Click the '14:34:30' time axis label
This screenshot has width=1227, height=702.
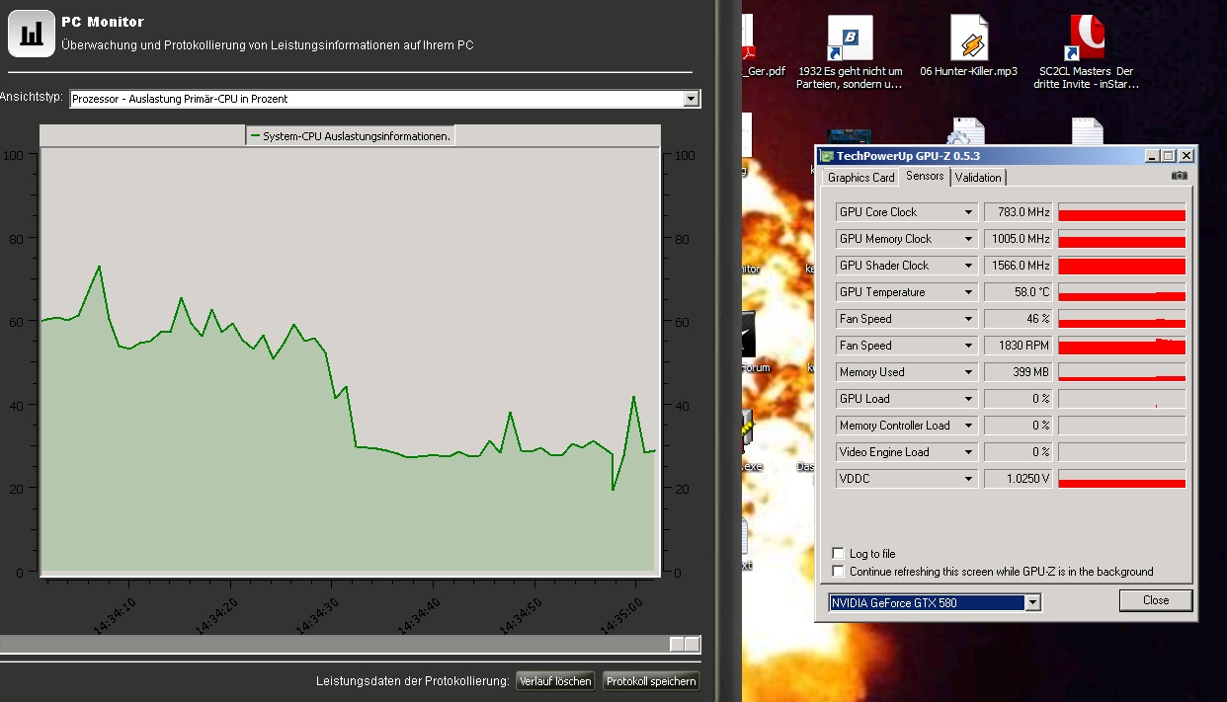click(318, 614)
